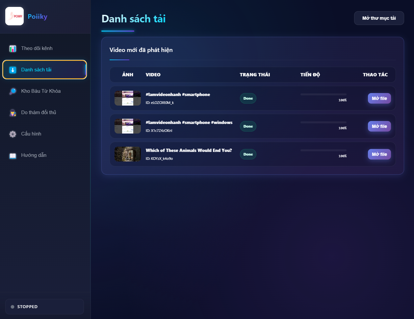Click the Cấu hình gear icon
Screen dimensions: 414x319
click(13, 134)
